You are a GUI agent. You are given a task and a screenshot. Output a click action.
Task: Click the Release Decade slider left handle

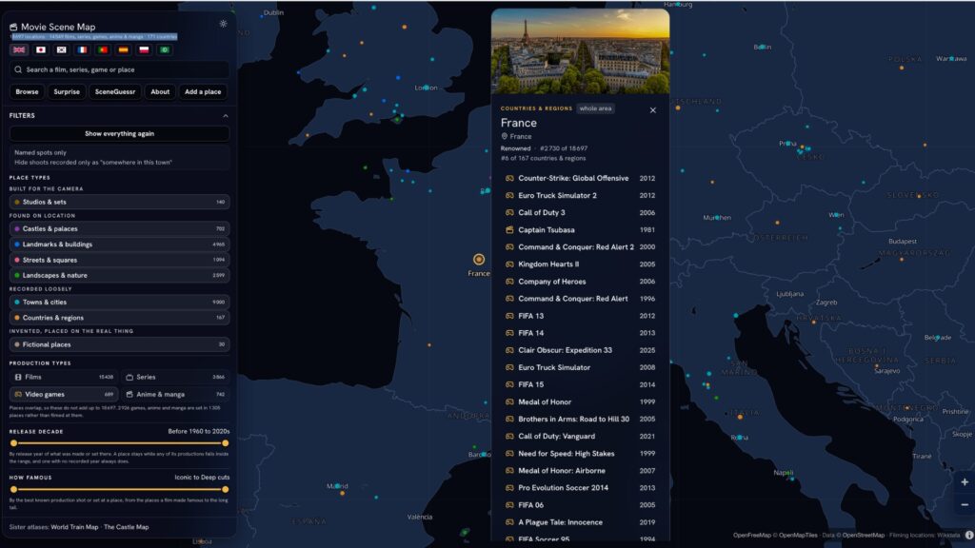(13, 443)
